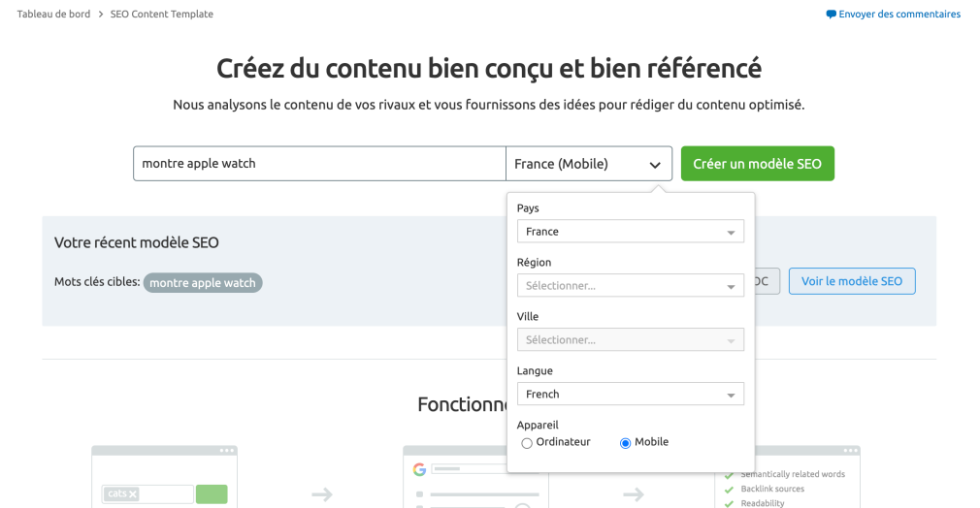Click the Mots clés cibles label

click(97, 282)
